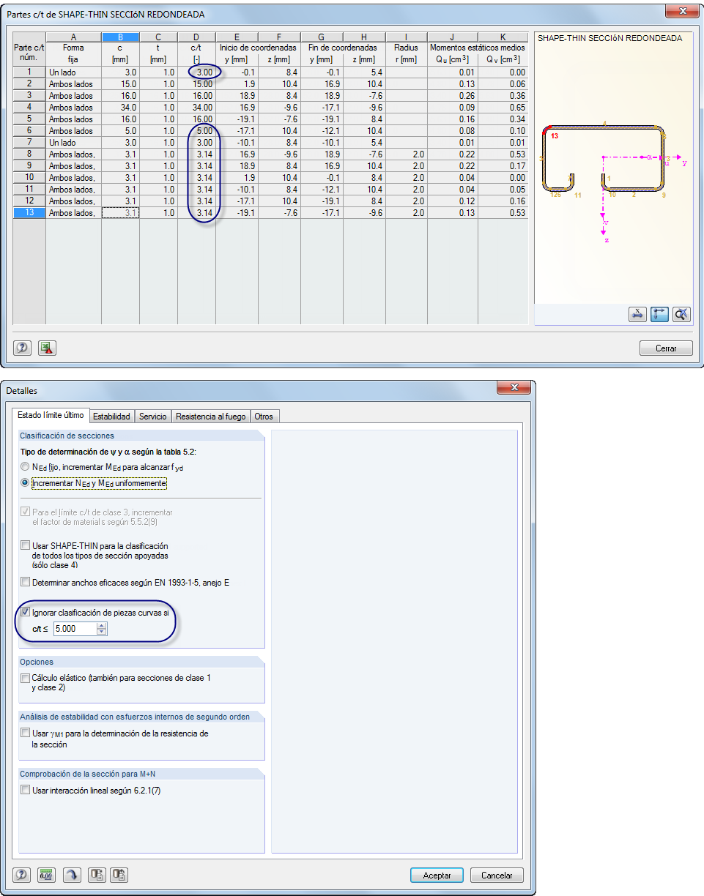The image size is (704, 896).
Task: Click cell c value 3.1 in row 13
Action: coord(120,213)
